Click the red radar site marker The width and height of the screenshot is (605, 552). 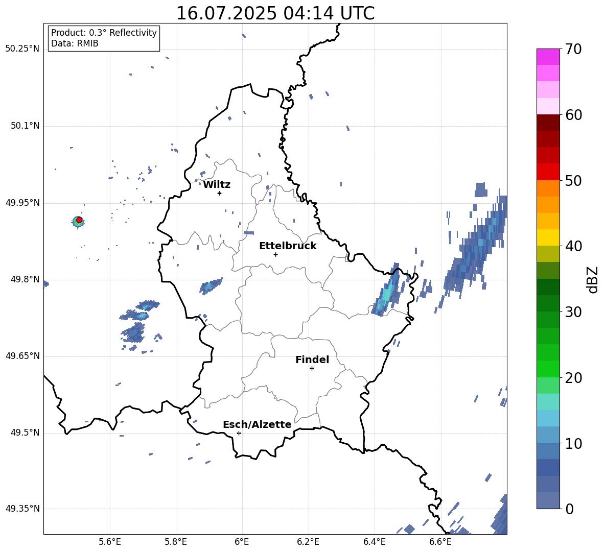79,220
